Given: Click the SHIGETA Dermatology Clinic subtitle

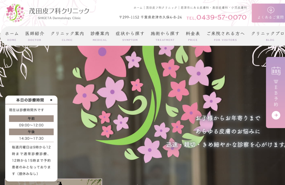Looking at the screenshot, I should 59,18.
